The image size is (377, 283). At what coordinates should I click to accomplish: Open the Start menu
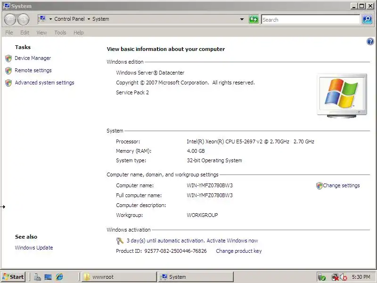tap(14, 277)
